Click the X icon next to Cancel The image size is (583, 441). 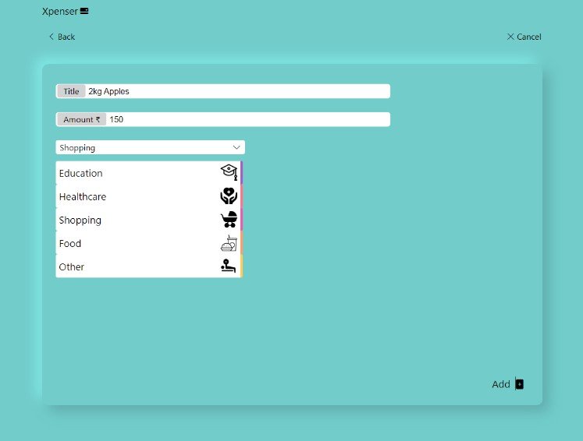point(510,37)
